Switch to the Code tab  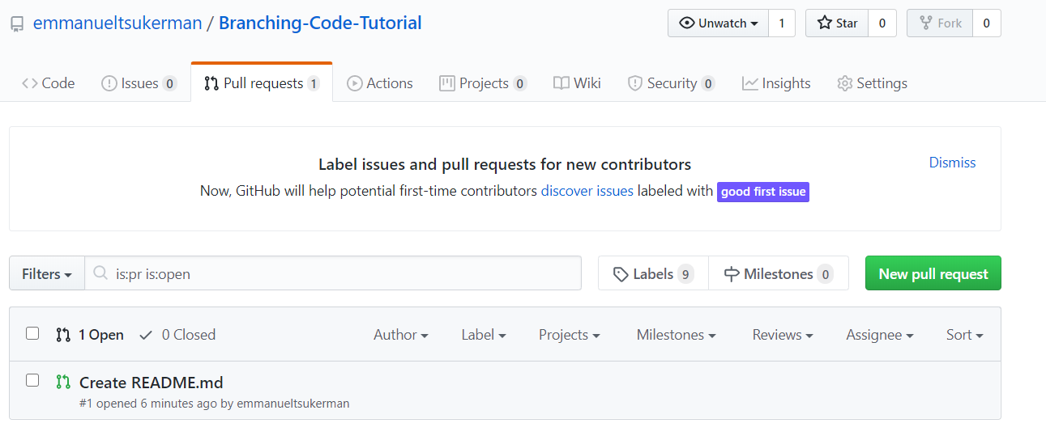[49, 82]
